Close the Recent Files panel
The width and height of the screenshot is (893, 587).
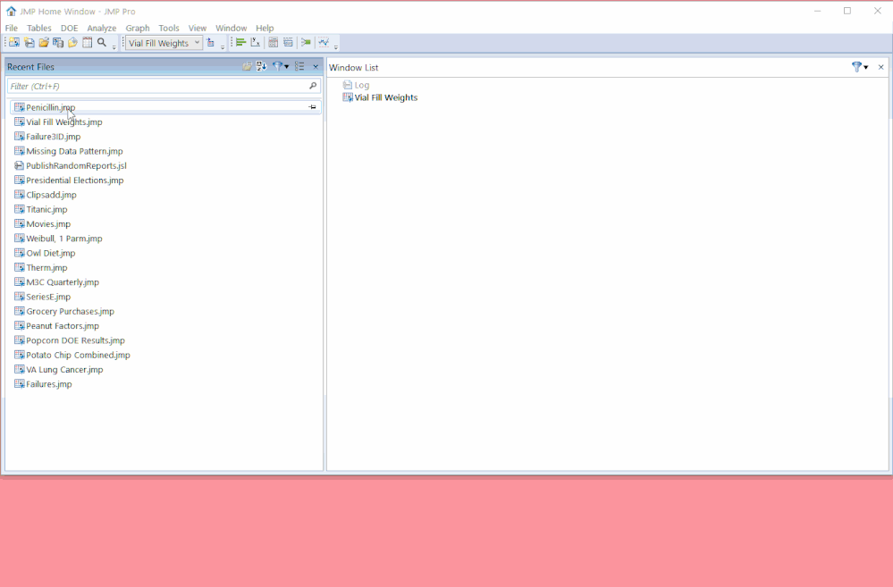coord(316,67)
